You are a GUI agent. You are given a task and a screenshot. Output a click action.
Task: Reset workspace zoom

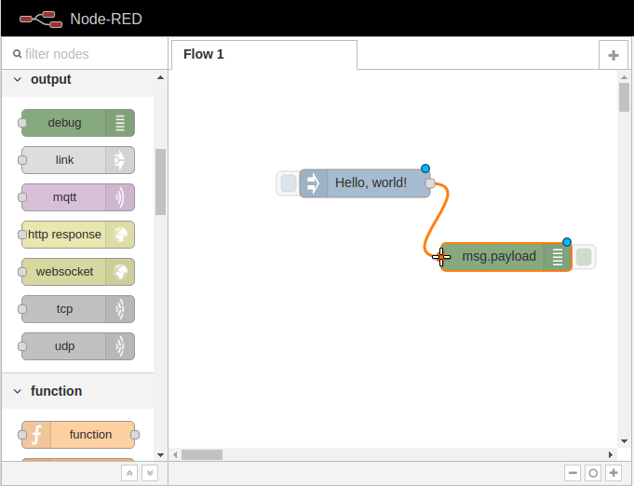[x=593, y=473]
